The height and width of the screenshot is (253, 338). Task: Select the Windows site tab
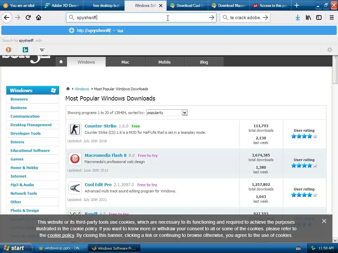coord(86,62)
